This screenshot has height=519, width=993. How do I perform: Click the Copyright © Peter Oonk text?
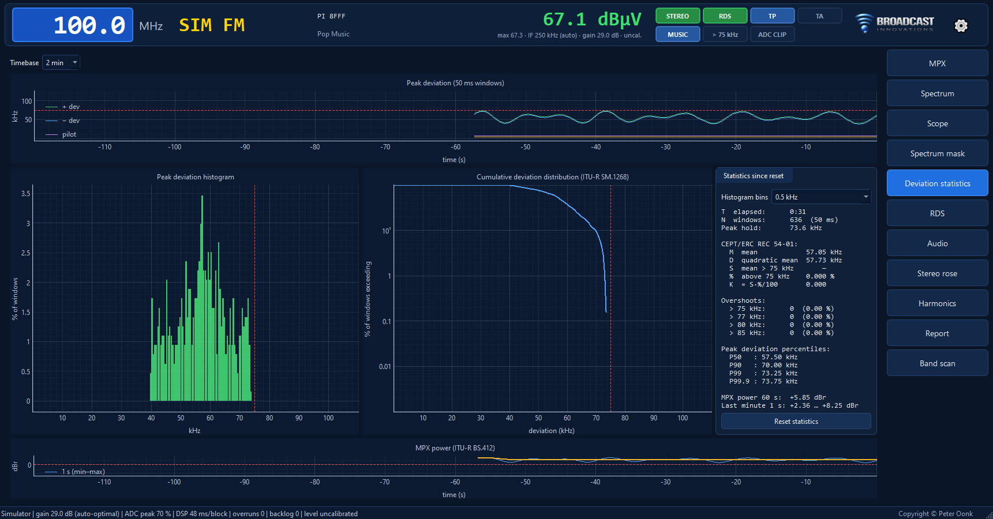[935, 514]
